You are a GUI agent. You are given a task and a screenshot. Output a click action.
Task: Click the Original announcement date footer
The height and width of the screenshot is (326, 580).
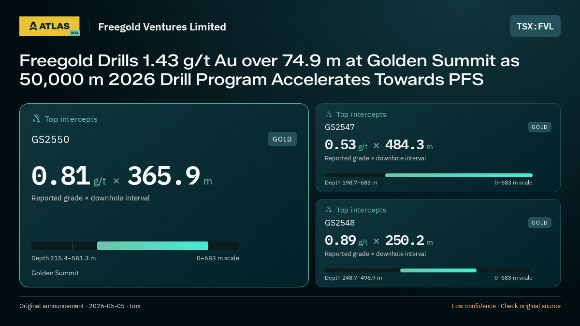(x=80, y=306)
